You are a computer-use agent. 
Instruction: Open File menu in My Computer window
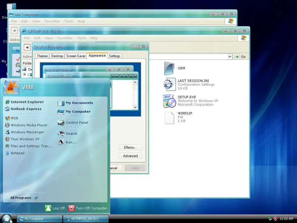[14, 21]
